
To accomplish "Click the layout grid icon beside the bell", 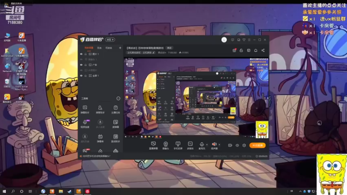I will pos(249,50).
